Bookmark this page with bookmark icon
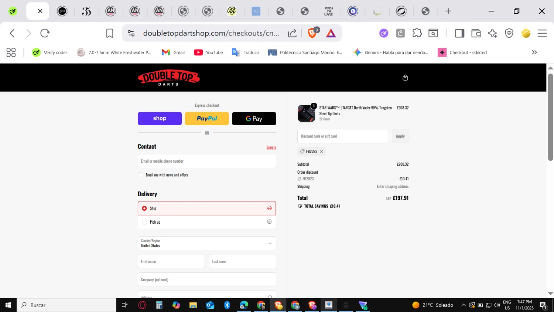554x312 pixels. pos(110,33)
